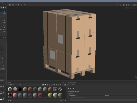Click the symmetry tool icon in top toolbar
137x103 pixels.
(x=16, y=5)
